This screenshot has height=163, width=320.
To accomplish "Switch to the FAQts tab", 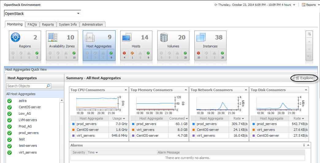I will coord(32,24).
